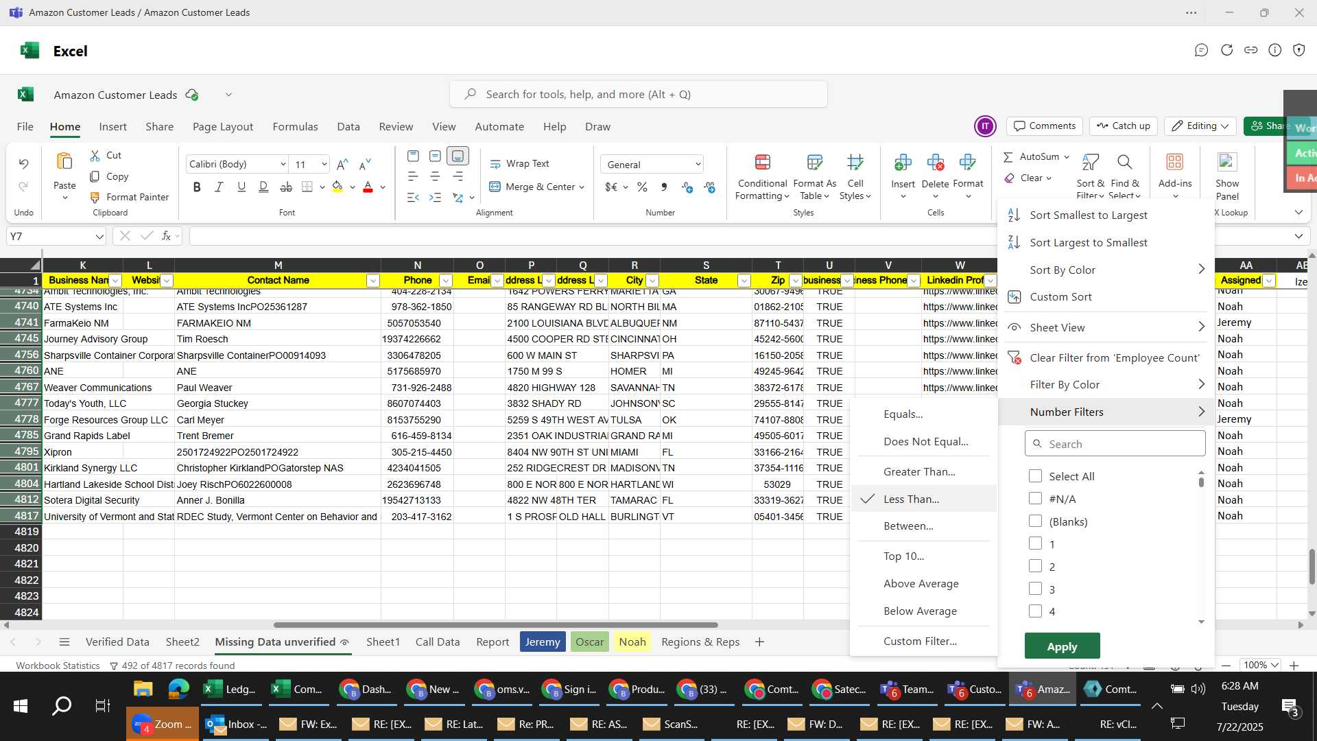The width and height of the screenshot is (1317, 741).
Task: Click the Italic formatting icon
Action: tap(219, 187)
